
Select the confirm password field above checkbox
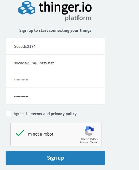point(55,96)
